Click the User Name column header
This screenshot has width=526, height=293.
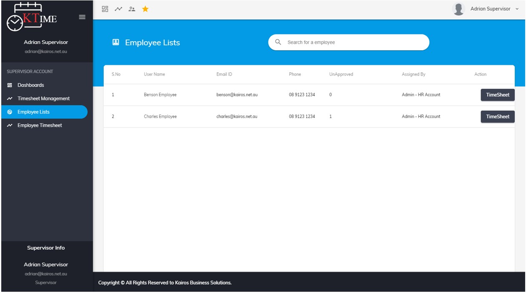[x=154, y=74]
